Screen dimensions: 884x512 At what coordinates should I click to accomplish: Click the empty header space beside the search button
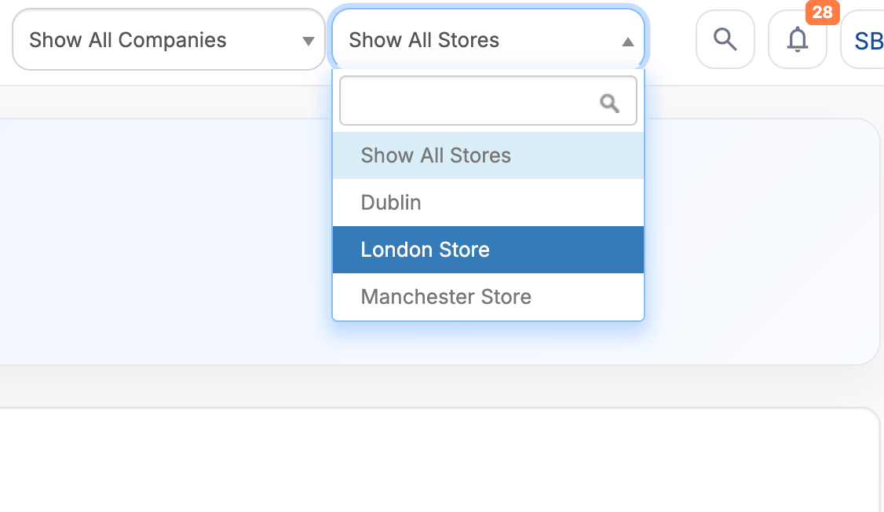point(670,40)
